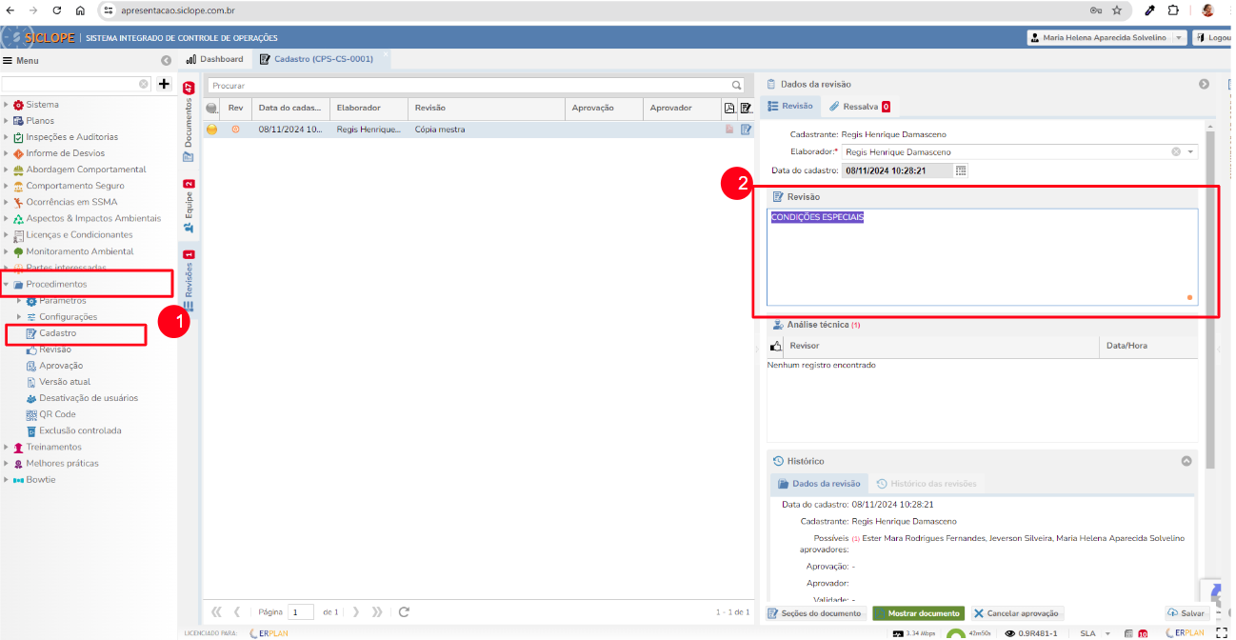Open QR Code in the menu tree
The width and height of the screenshot is (1236, 640).
[x=57, y=414]
